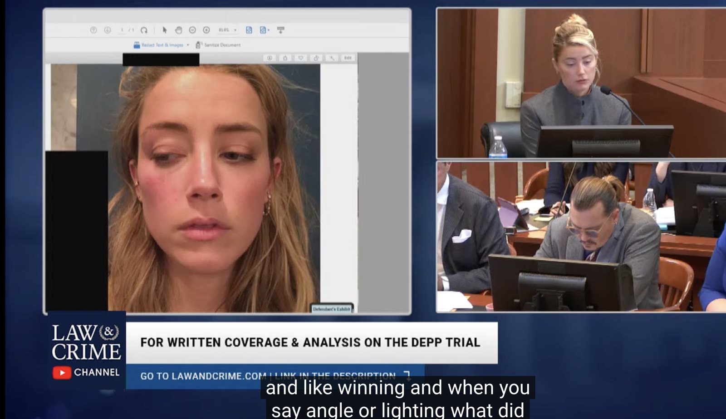Select the arrow selection tool

pos(165,30)
